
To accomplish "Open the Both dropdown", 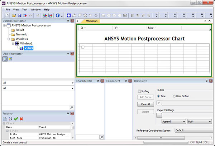I will click(200, 121).
